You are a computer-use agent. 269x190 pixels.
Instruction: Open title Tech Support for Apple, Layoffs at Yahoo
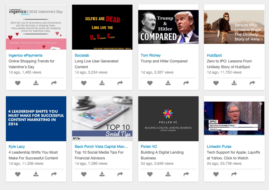[233, 155]
